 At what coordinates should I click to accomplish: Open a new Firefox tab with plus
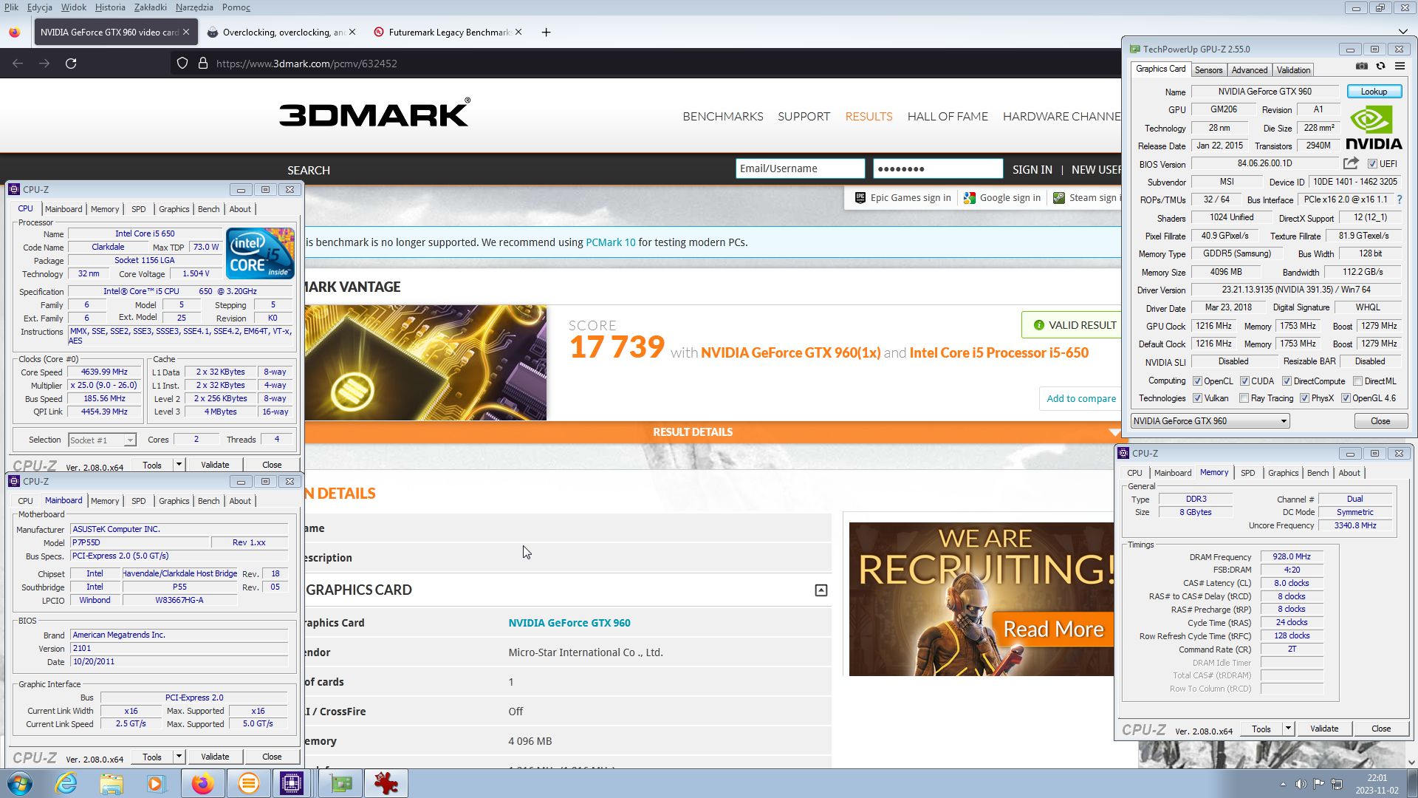[x=546, y=32]
